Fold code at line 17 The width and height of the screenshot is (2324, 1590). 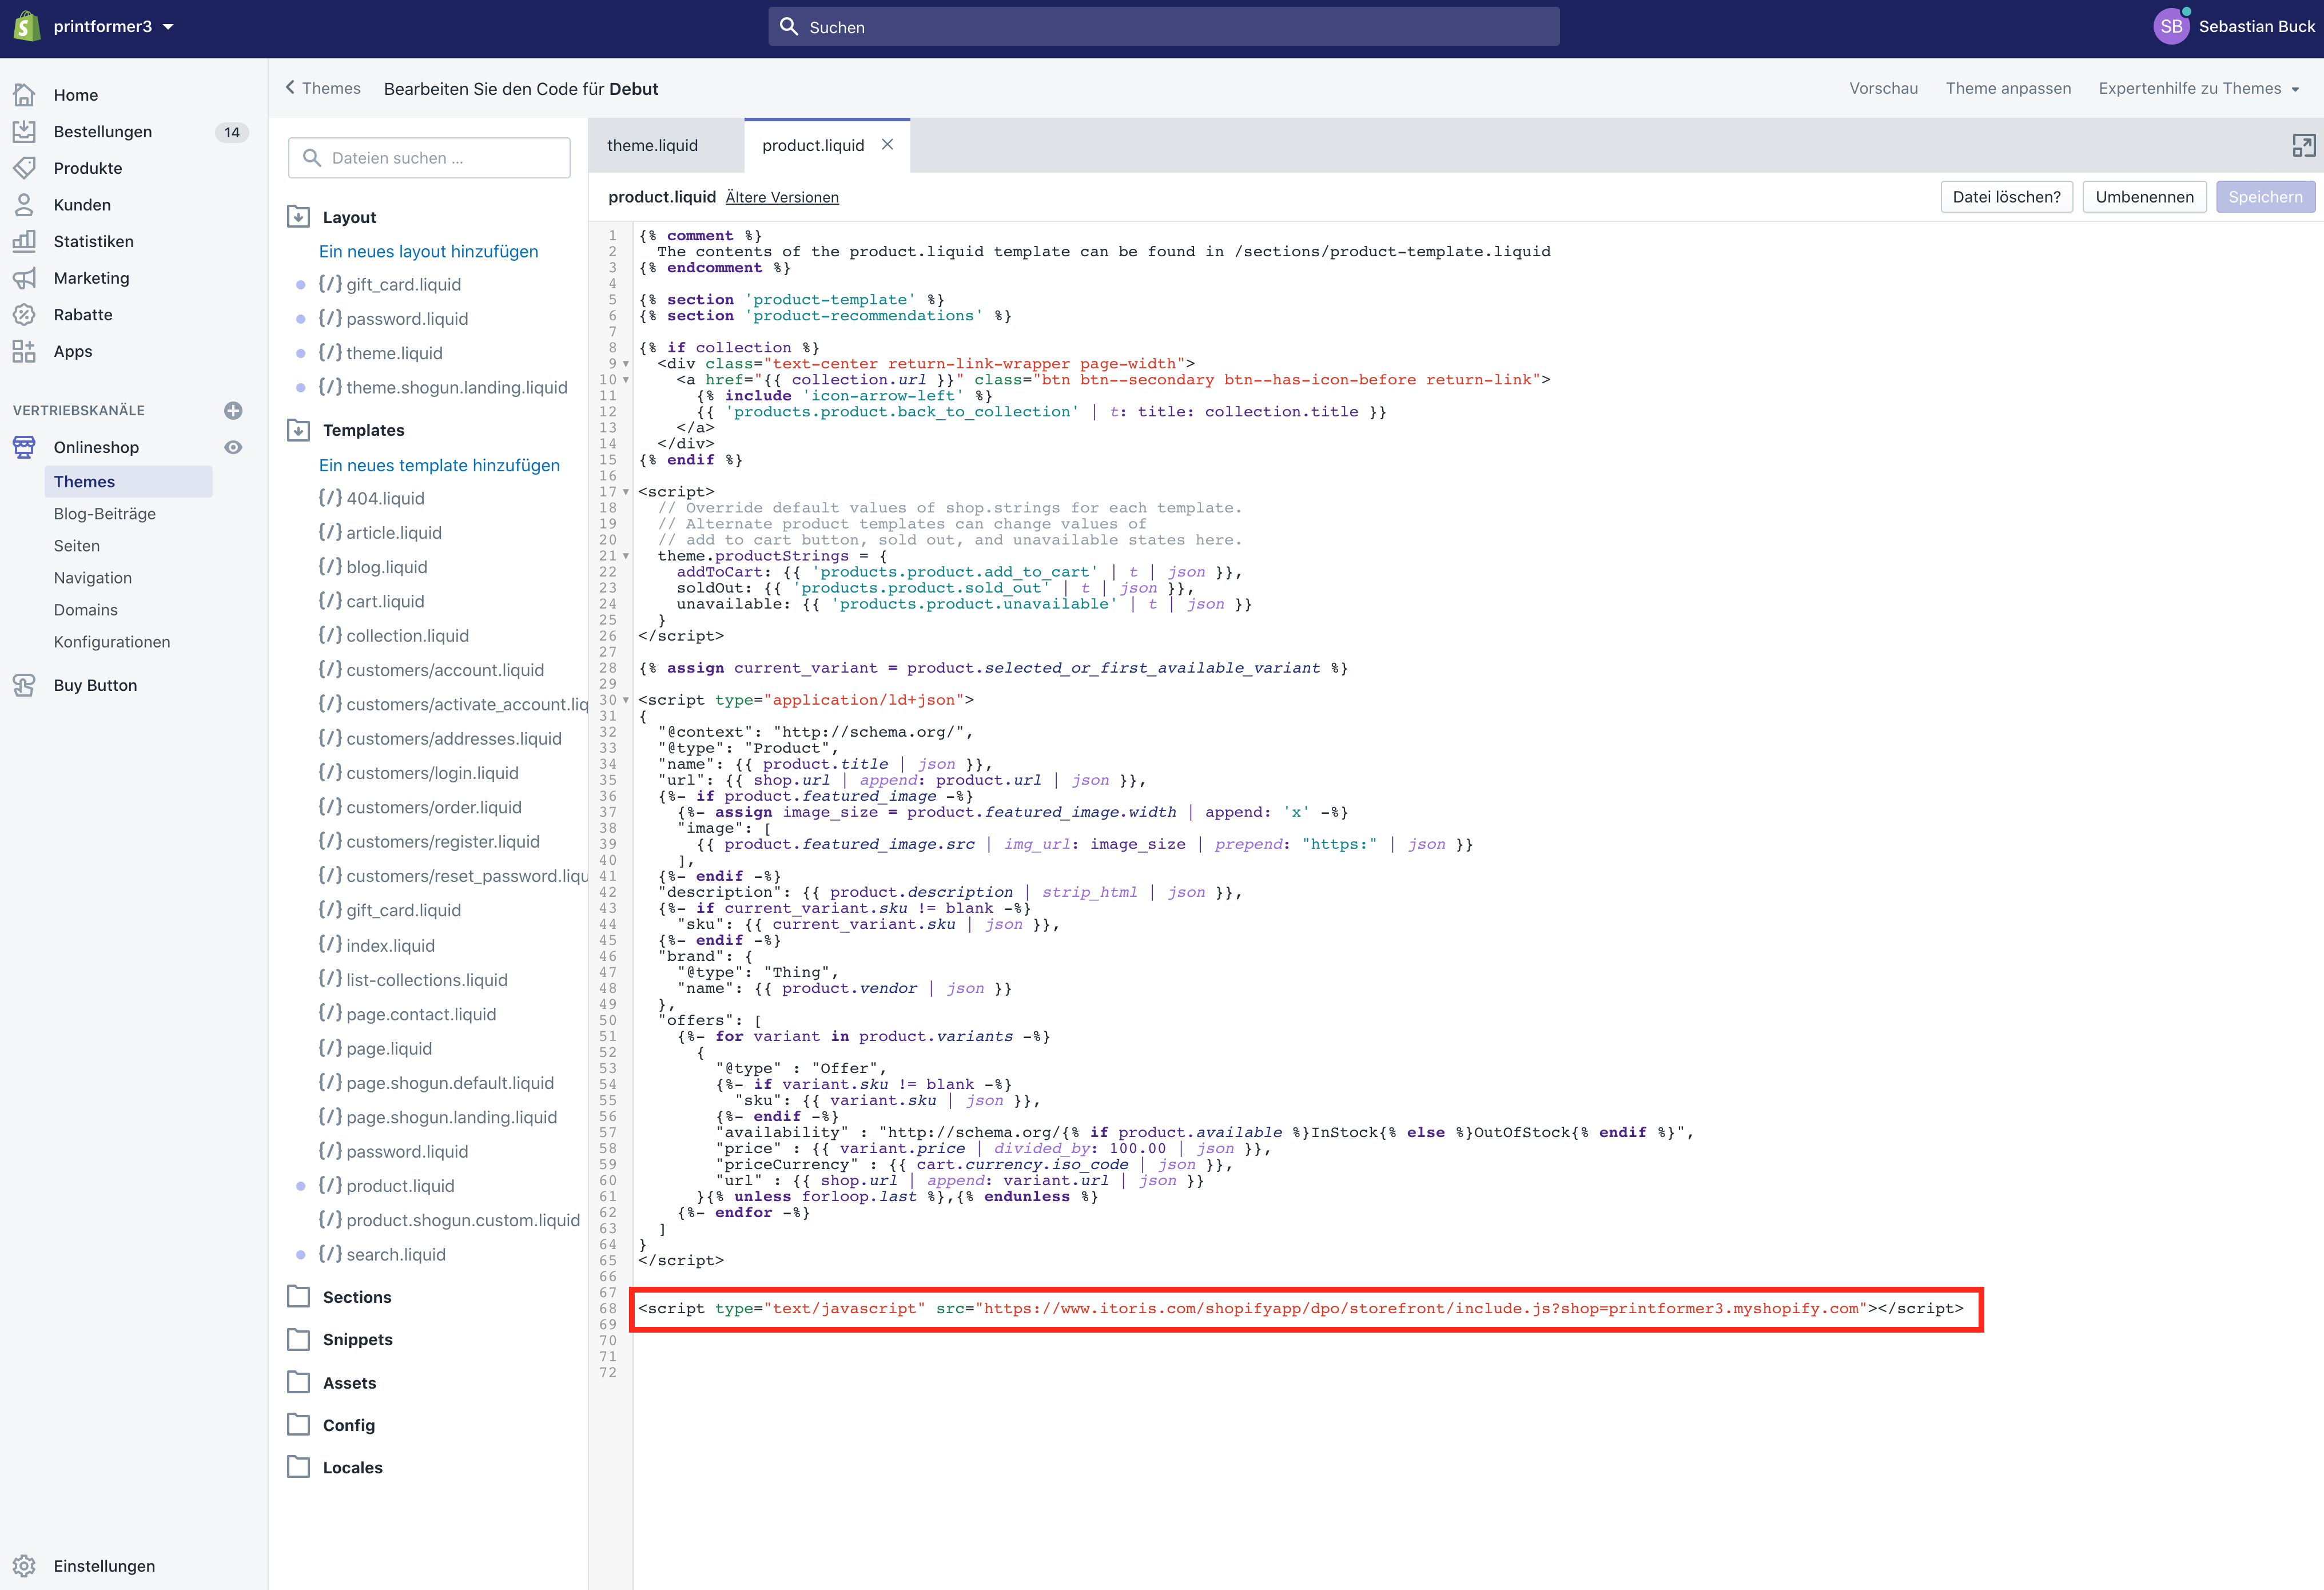[x=626, y=492]
